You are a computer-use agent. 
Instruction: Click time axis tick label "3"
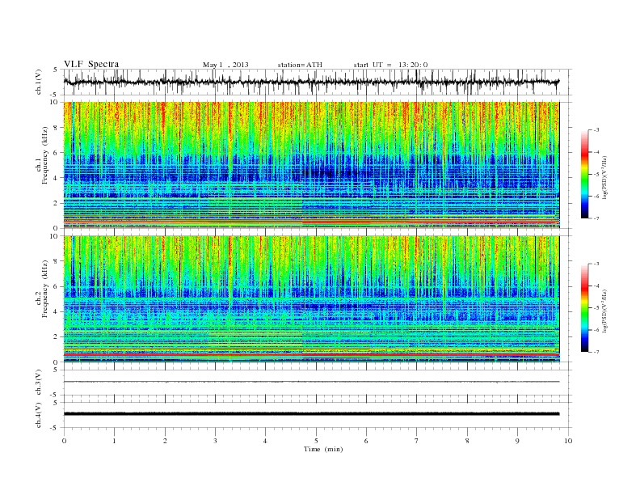click(x=215, y=441)
